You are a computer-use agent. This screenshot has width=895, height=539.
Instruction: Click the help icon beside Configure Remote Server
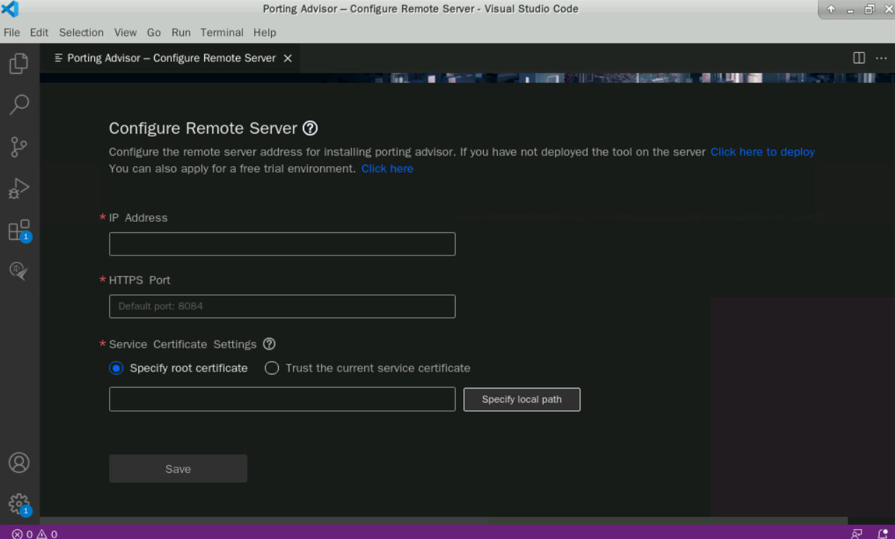(x=310, y=128)
